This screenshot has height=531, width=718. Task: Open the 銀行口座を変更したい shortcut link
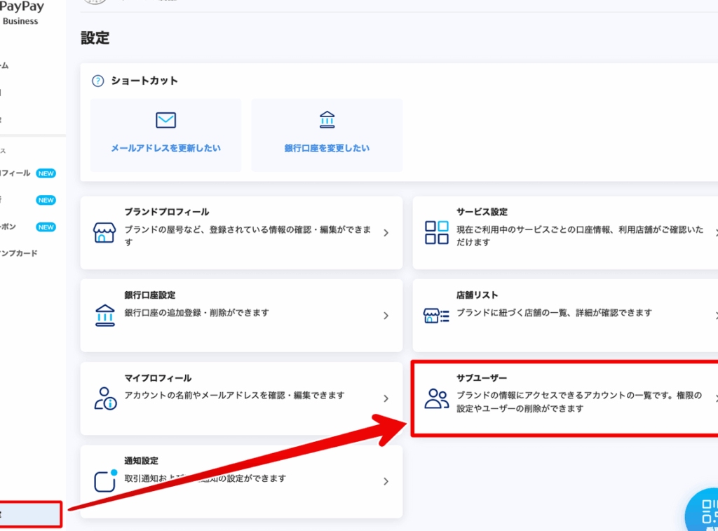pyautogui.click(x=327, y=148)
